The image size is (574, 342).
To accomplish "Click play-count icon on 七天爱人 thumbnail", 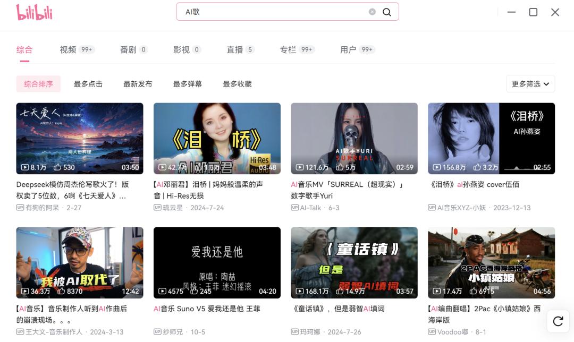I will point(25,167).
